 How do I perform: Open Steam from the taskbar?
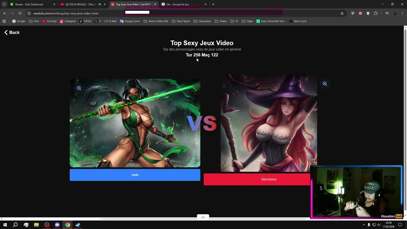coord(78,225)
